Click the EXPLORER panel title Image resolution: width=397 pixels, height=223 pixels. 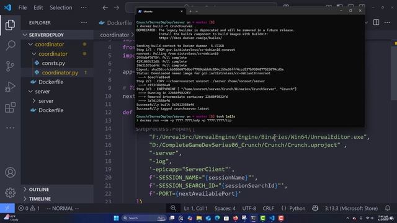[40, 23]
